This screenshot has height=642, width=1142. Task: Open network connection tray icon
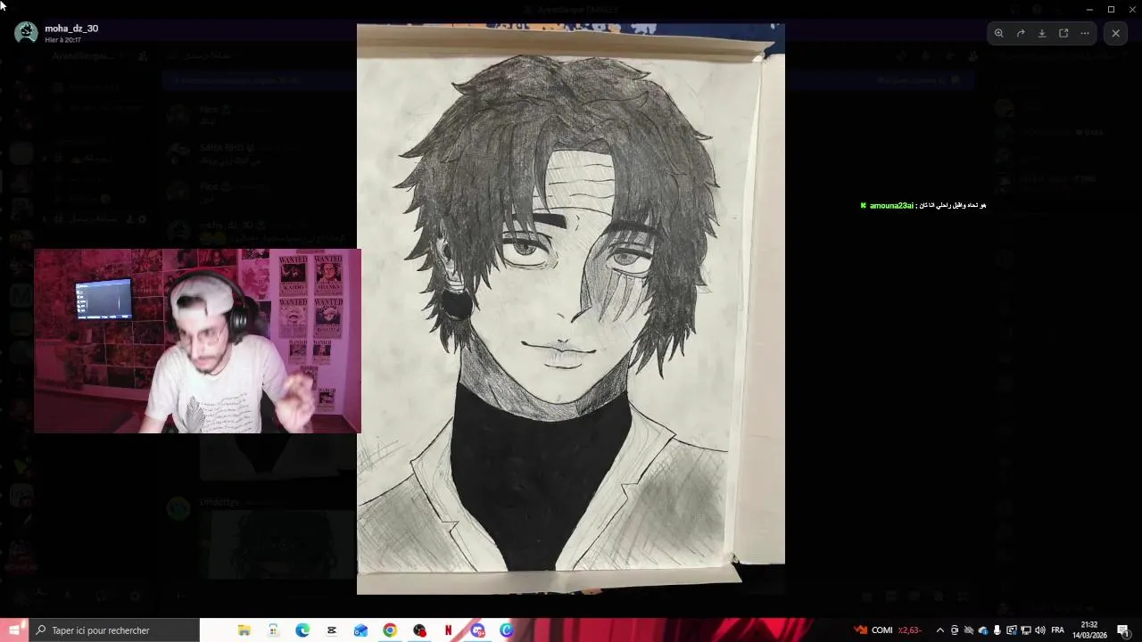(x=1026, y=630)
